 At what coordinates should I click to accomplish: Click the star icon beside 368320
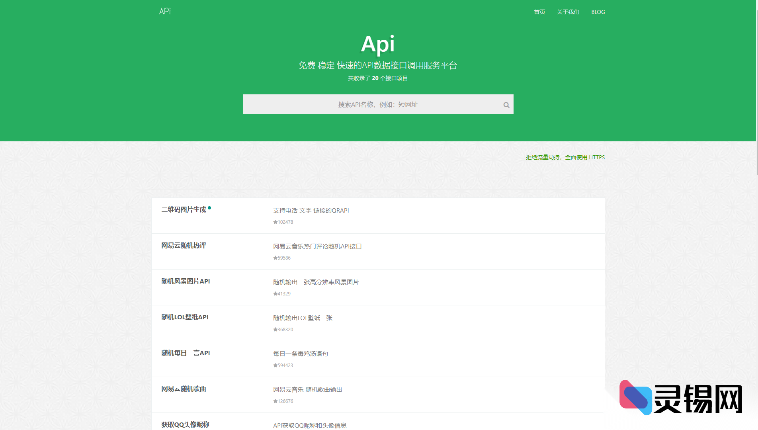[x=275, y=329]
